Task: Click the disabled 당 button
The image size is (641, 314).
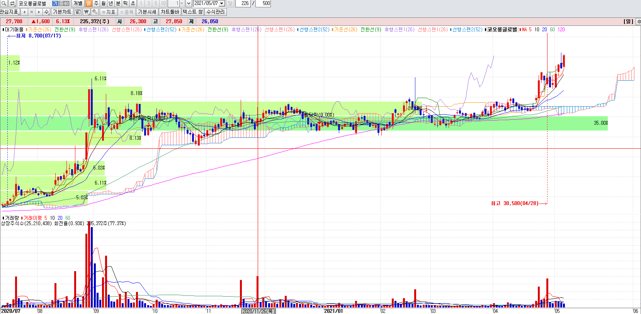Action: [230, 3]
